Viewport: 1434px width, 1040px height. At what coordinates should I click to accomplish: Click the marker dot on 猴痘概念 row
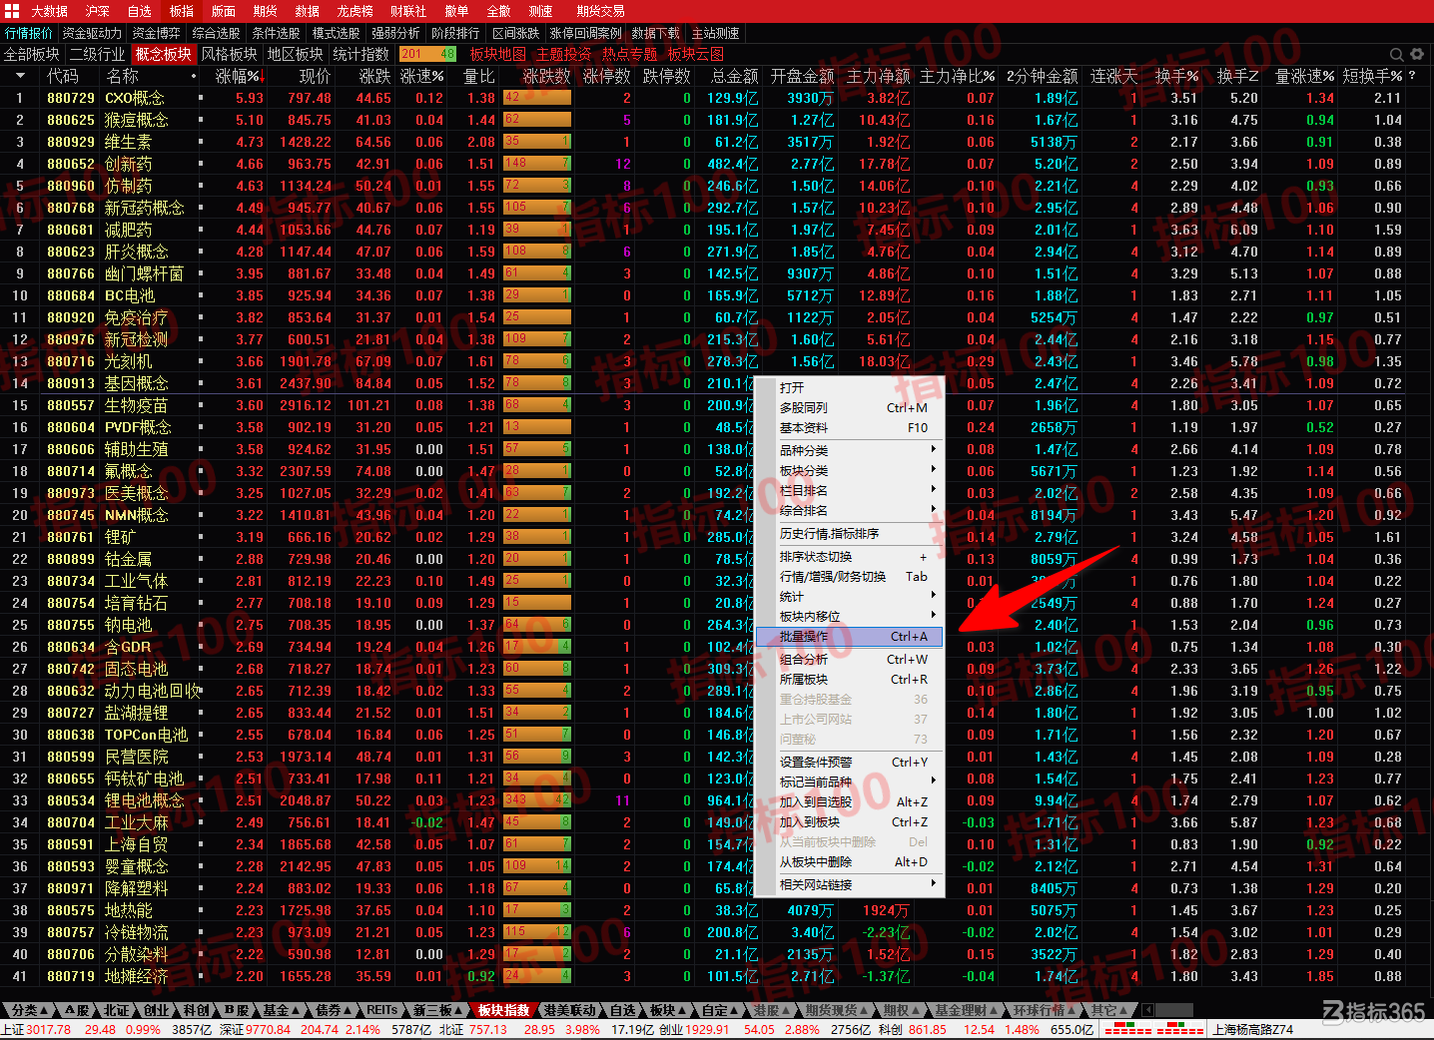point(201,120)
